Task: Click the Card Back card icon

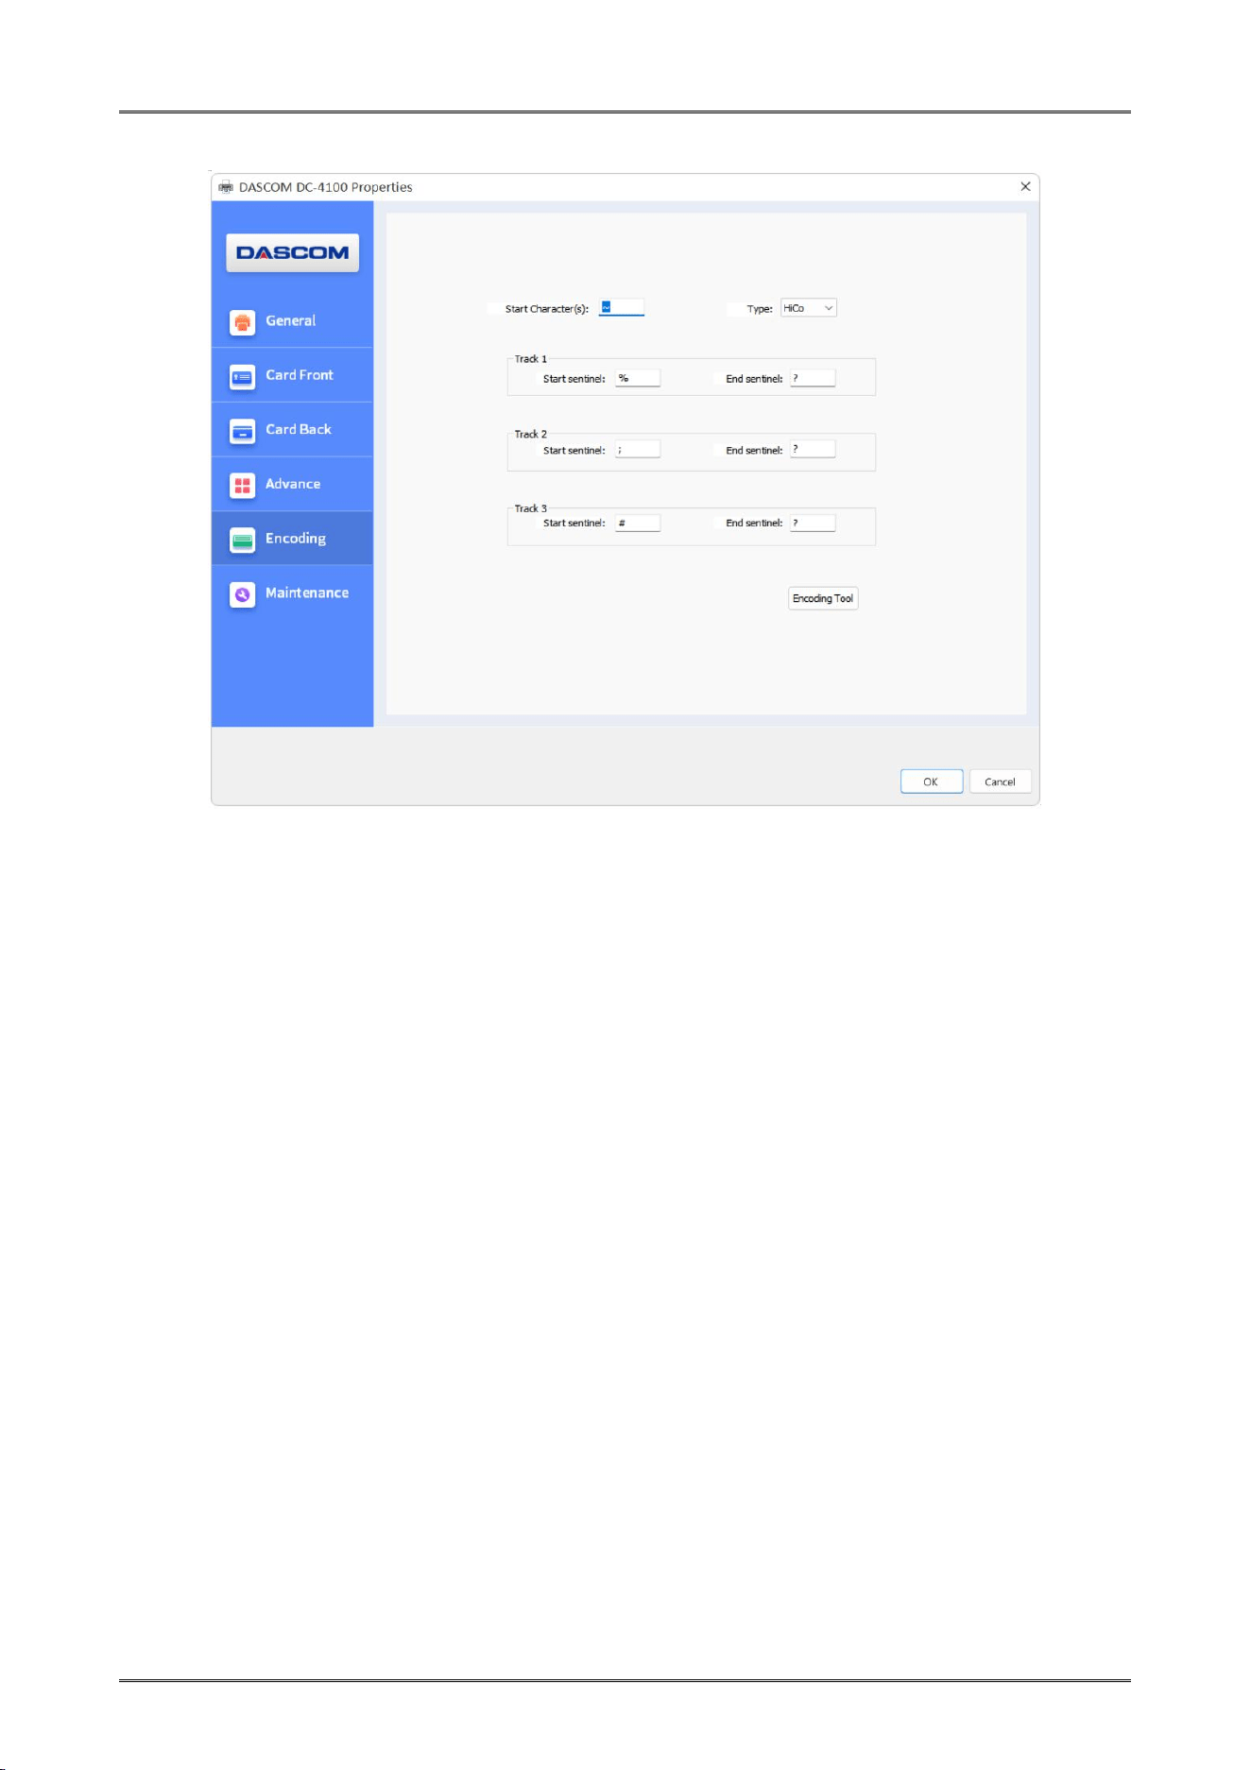Action: (x=243, y=432)
